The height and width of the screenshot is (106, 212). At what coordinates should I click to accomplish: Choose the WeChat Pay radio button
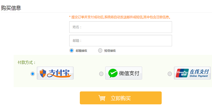101,74
